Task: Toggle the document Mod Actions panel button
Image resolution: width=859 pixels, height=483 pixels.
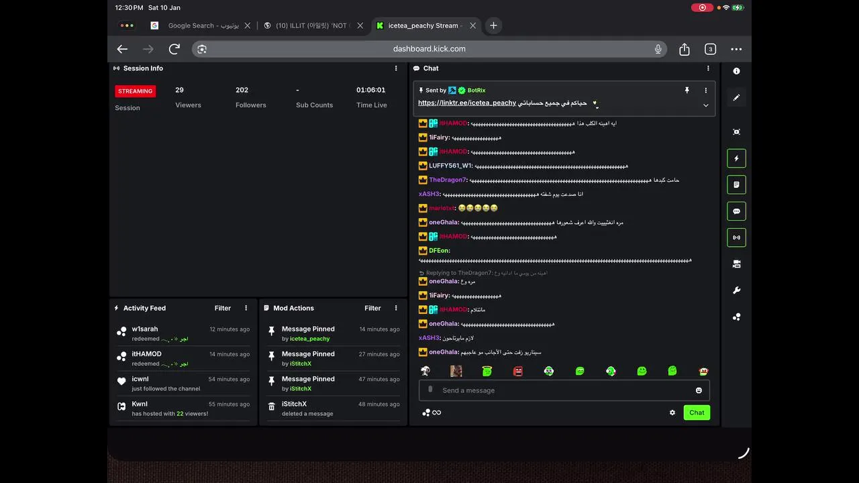Action: tap(736, 184)
